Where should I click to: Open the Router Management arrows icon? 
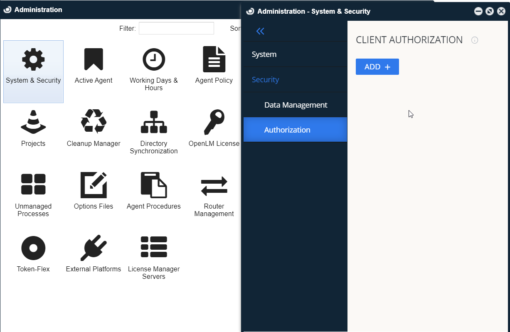(x=214, y=186)
